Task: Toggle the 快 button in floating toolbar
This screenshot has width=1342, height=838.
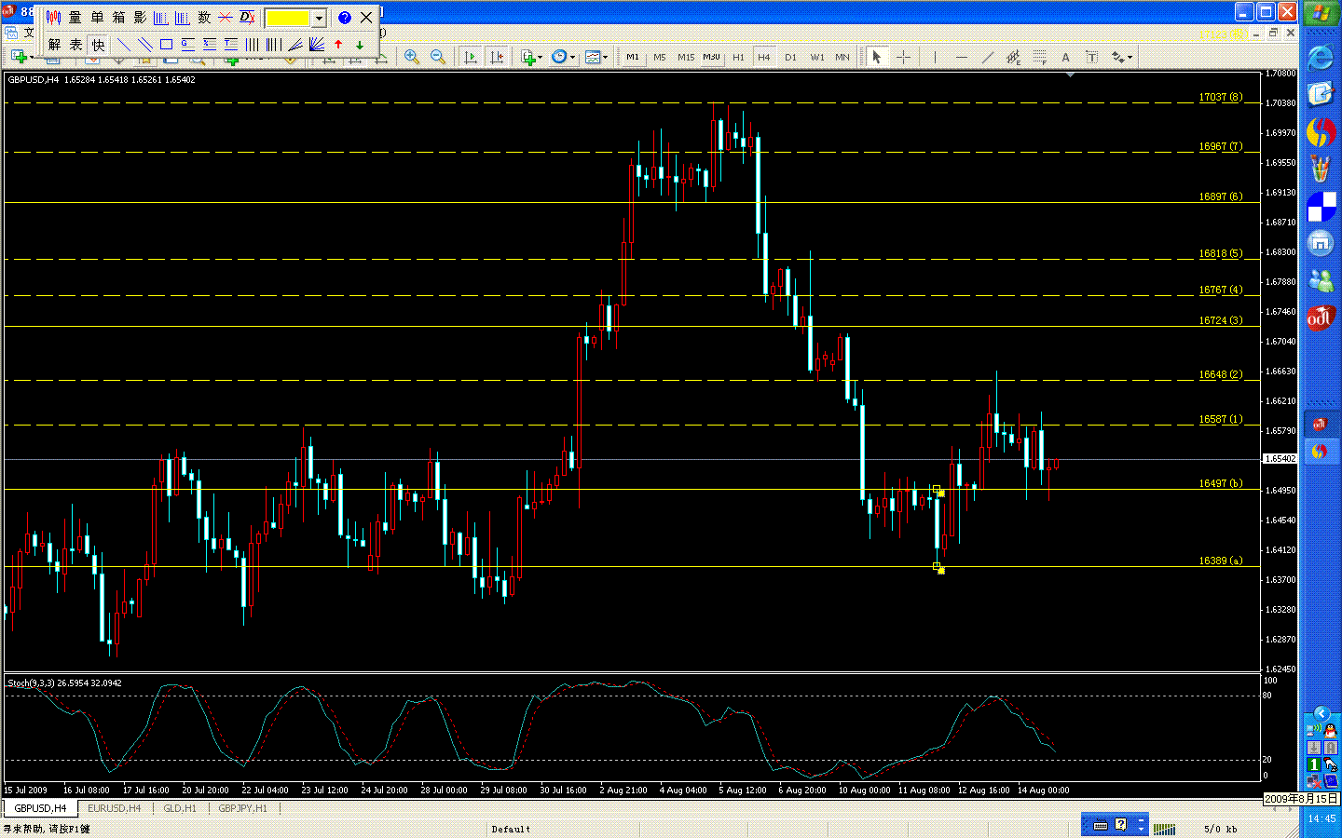Action: click(x=98, y=44)
